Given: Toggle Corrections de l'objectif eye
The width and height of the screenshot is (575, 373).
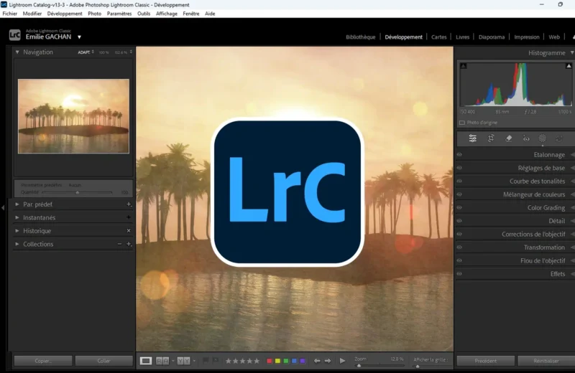Looking at the screenshot, I should pos(459,234).
